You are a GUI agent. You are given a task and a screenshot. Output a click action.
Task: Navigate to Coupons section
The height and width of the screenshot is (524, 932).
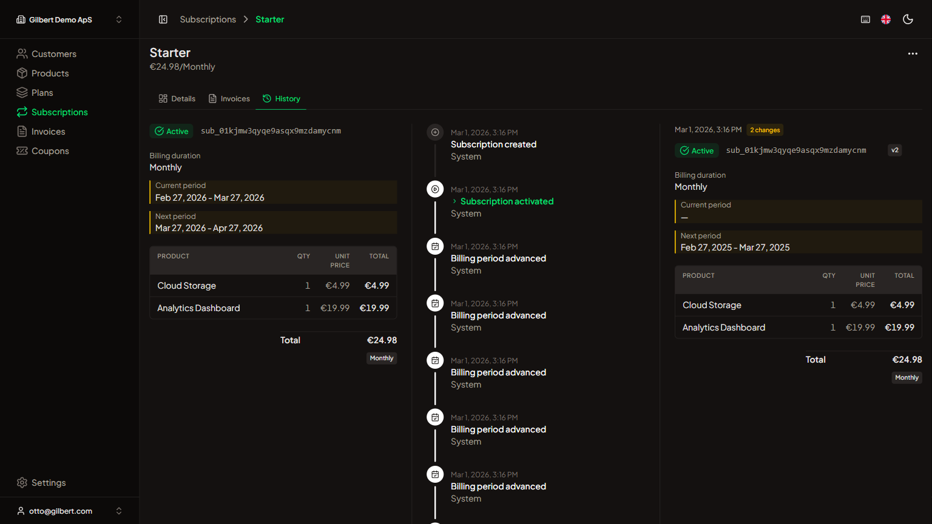coord(50,151)
